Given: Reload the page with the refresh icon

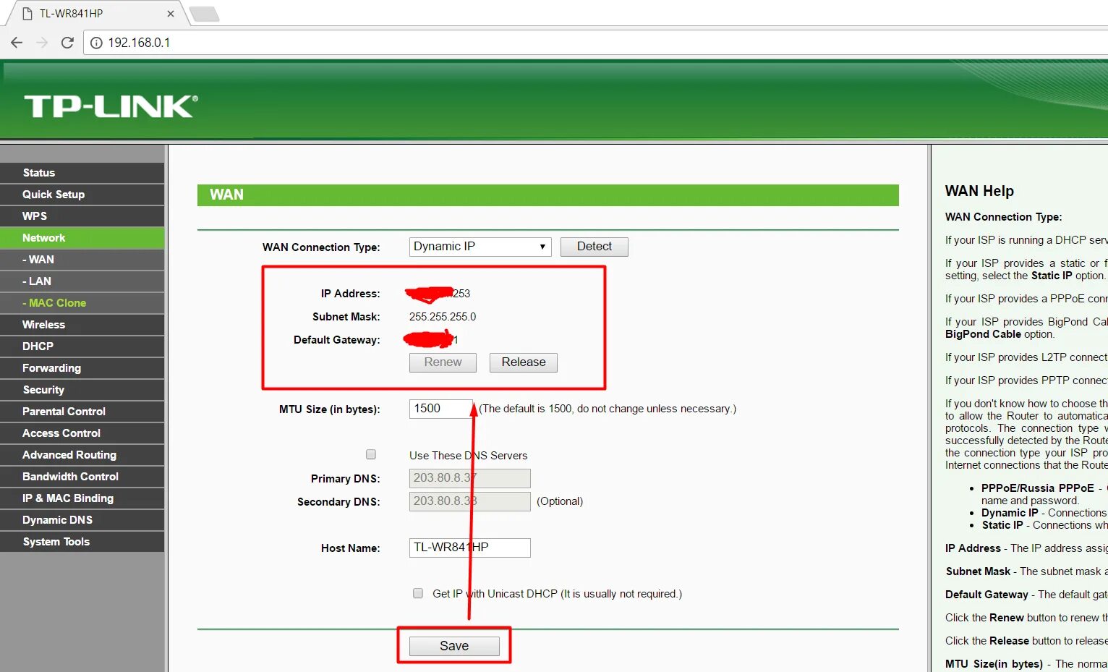Looking at the screenshot, I should [x=67, y=43].
